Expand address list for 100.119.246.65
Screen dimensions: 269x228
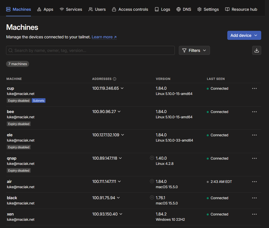coord(122,88)
